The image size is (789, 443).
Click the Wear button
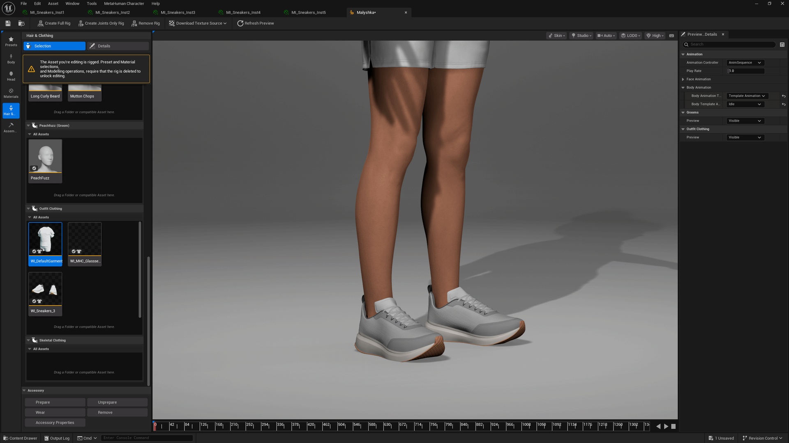point(55,413)
